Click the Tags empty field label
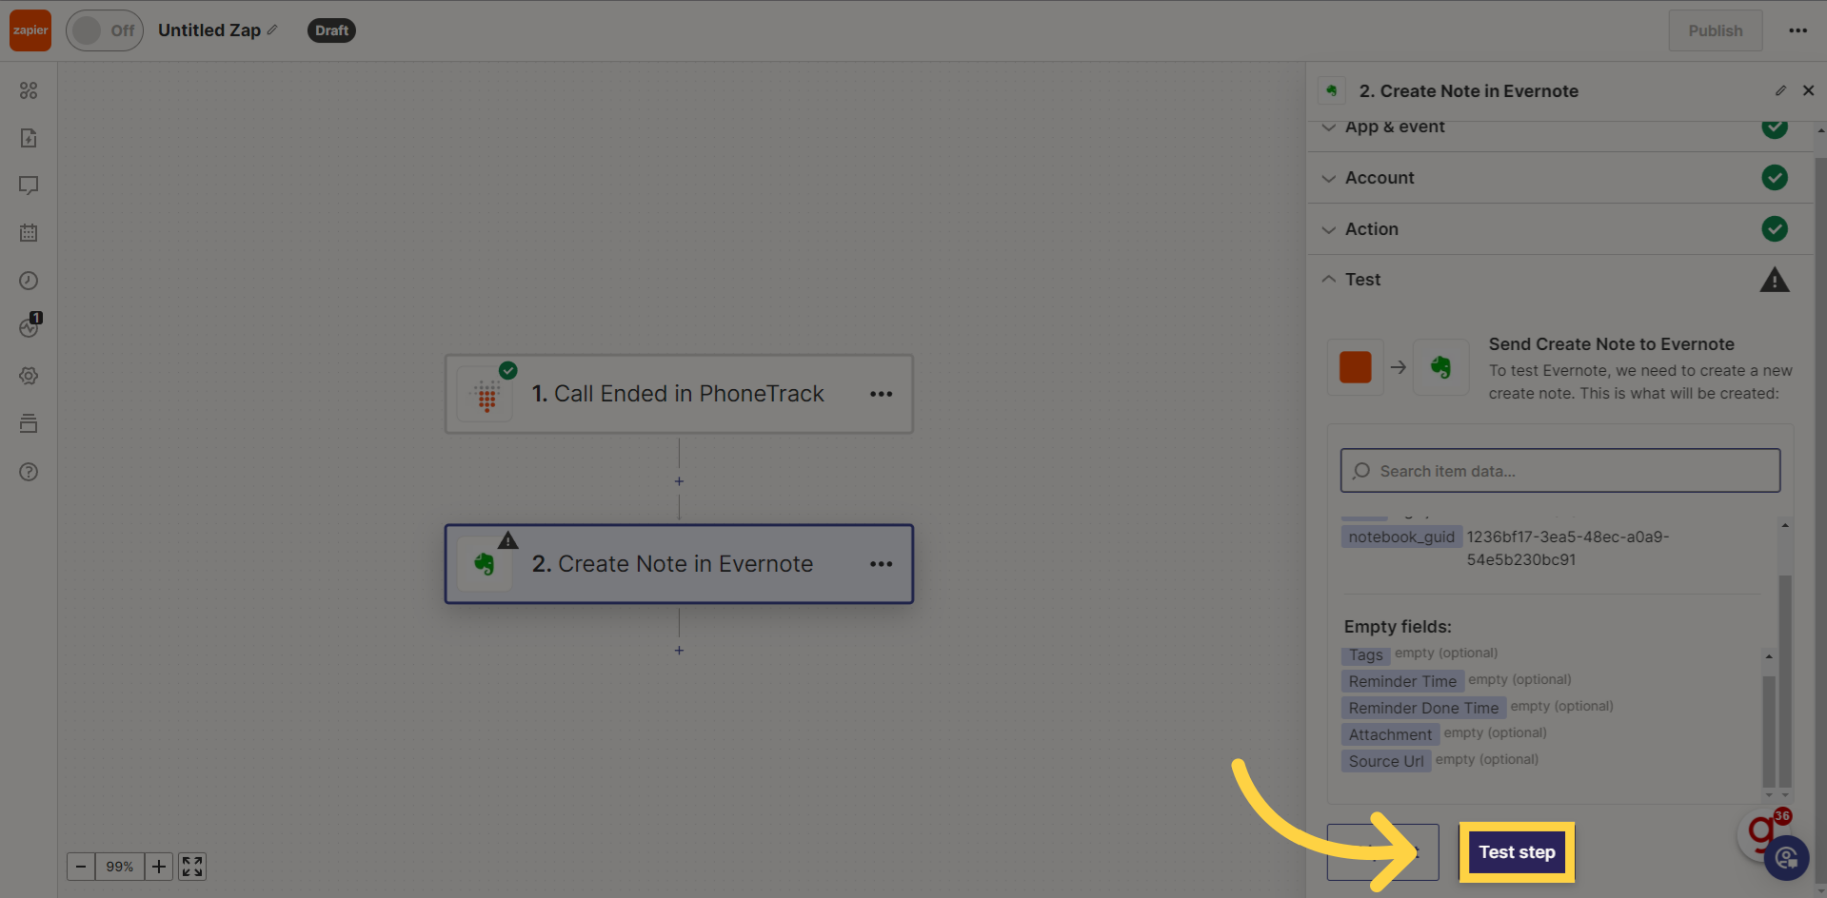The height and width of the screenshot is (898, 1827). click(1365, 654)
